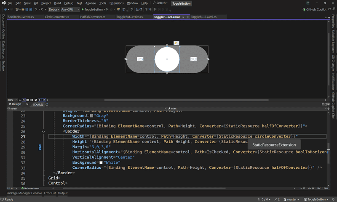Open the Any CPU platform dropdown
The height and width of the screenshot is (202, 337).
pos(70,9)
